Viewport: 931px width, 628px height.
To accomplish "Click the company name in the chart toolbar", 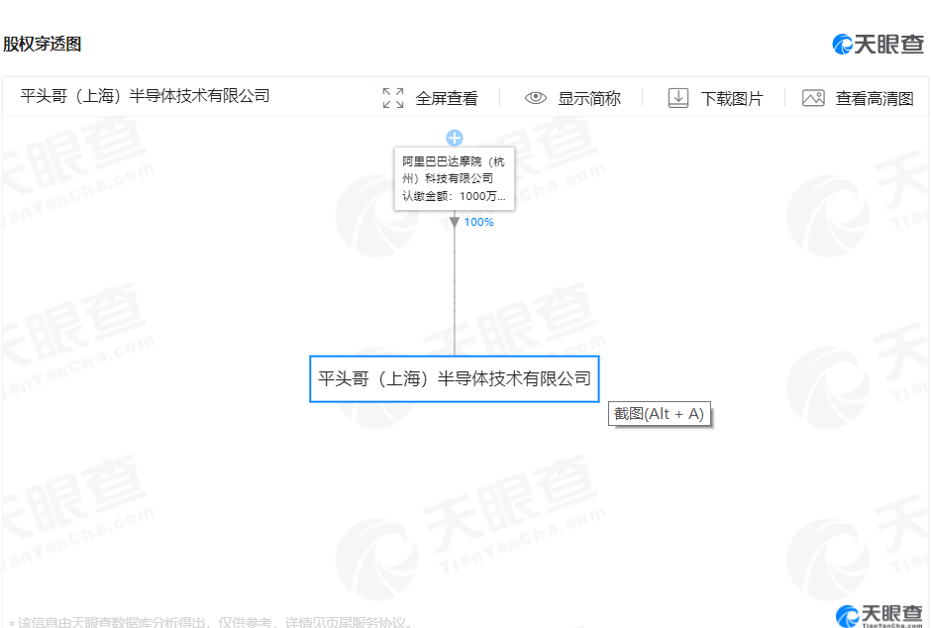I will coord(145,96).
